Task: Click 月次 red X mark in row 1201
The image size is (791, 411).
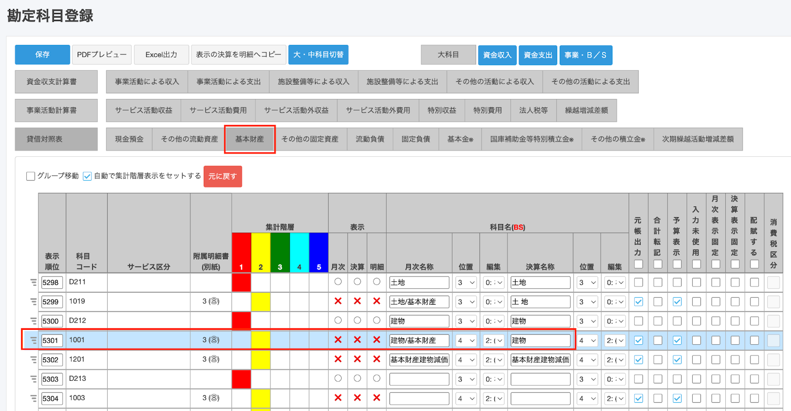Action: tap(338, 359)
